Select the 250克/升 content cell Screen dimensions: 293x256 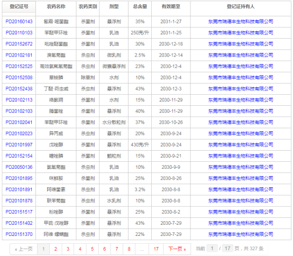pyautogui.click(x=140, y=33)
